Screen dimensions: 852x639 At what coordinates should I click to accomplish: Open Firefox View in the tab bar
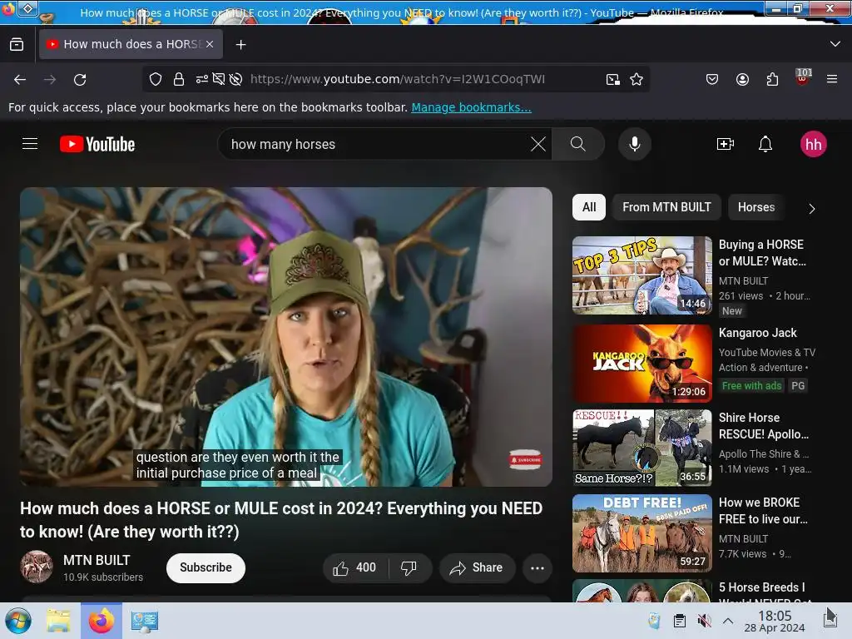click(x=17, y=44)
